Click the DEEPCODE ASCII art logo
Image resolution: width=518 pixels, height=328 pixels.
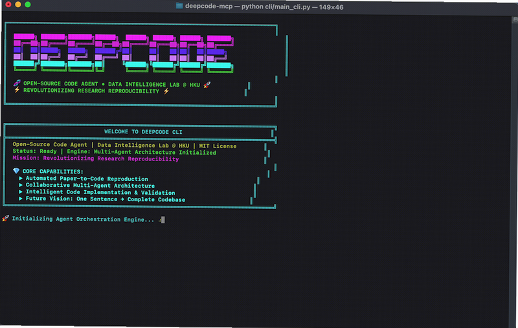tap(124, 53)
